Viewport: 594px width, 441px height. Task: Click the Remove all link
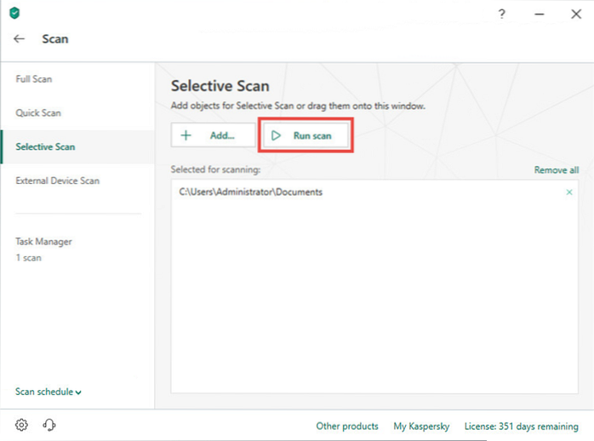point(556,169)
